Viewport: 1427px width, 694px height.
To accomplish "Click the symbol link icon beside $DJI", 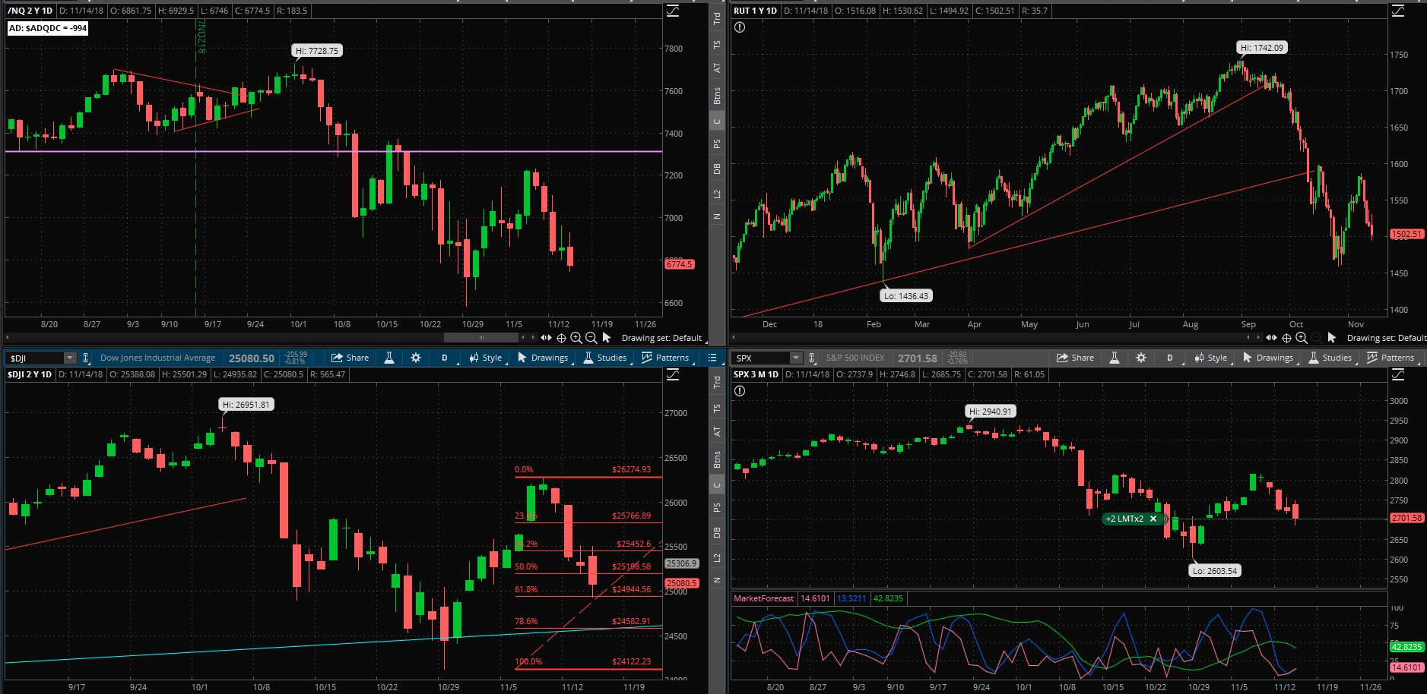I will pyautogui.click(x=86, y=358).
